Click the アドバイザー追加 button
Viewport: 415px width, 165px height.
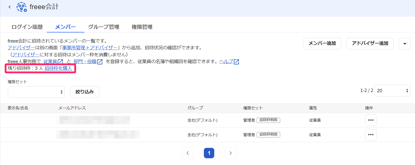370,43
